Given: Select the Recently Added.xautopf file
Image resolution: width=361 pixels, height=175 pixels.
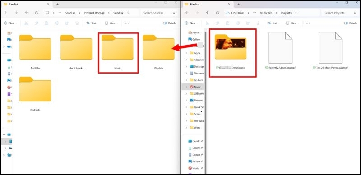Looking at the screenshot, I should [x=280, y=51].
